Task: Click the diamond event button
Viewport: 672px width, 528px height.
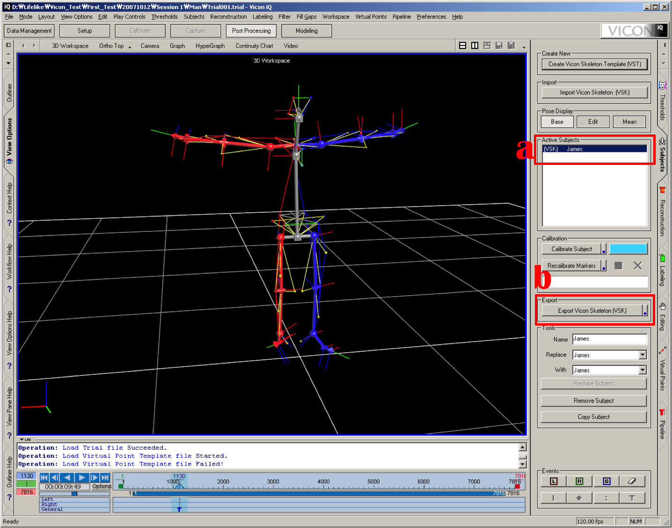Action: (579, 498)
